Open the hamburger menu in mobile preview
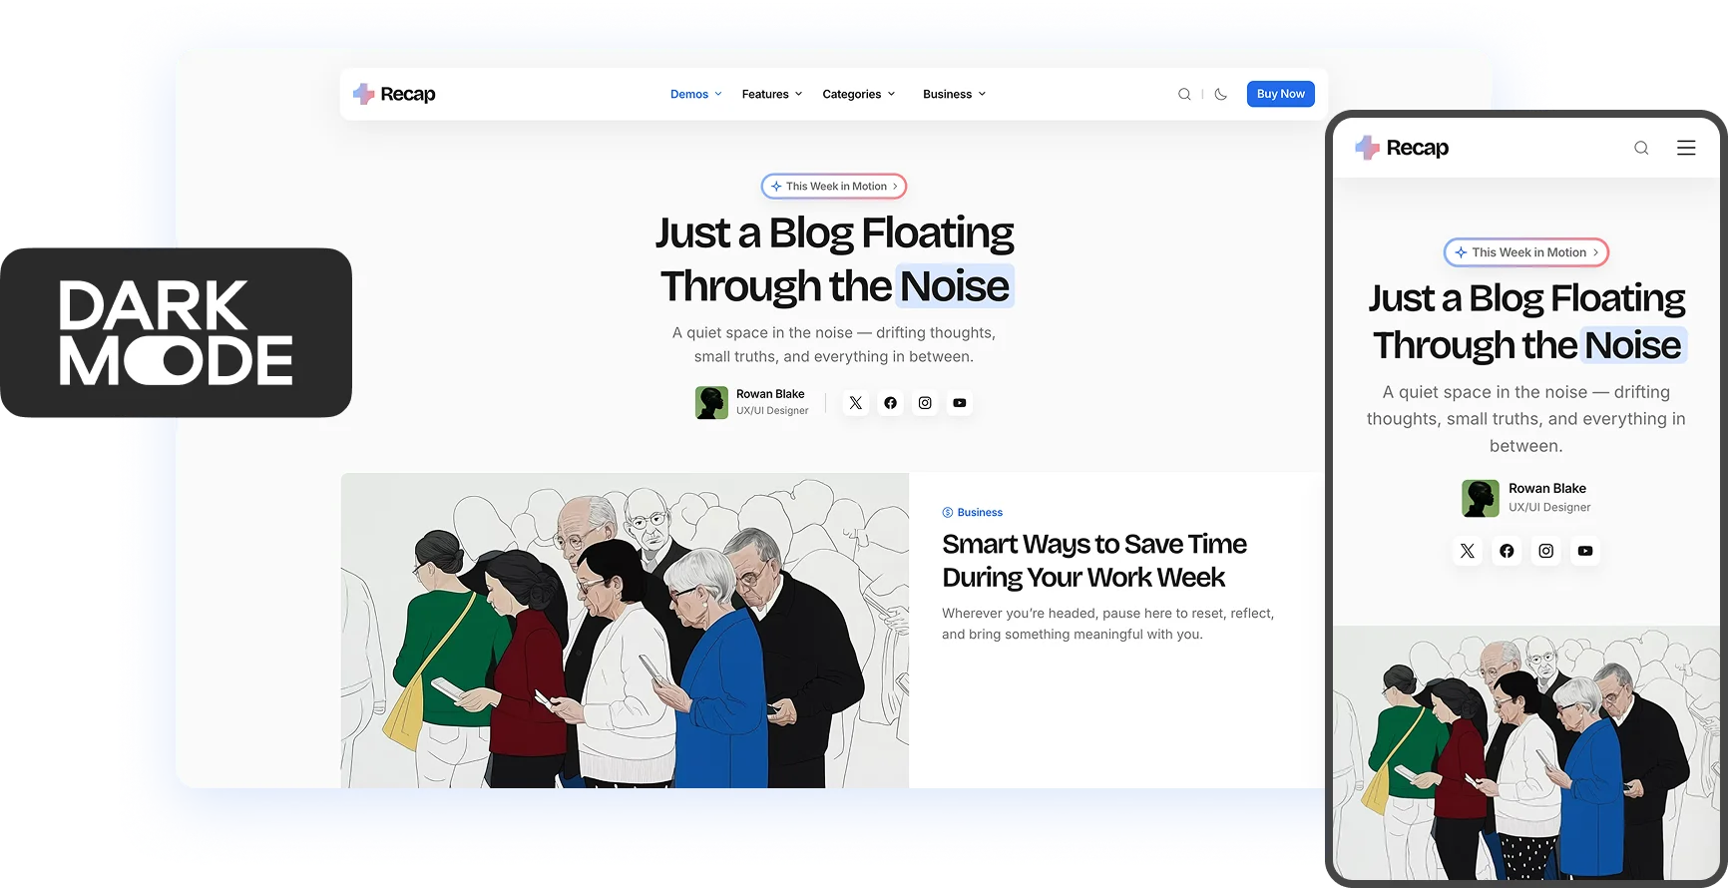 pyautogui.click(x=1686, y=148)
